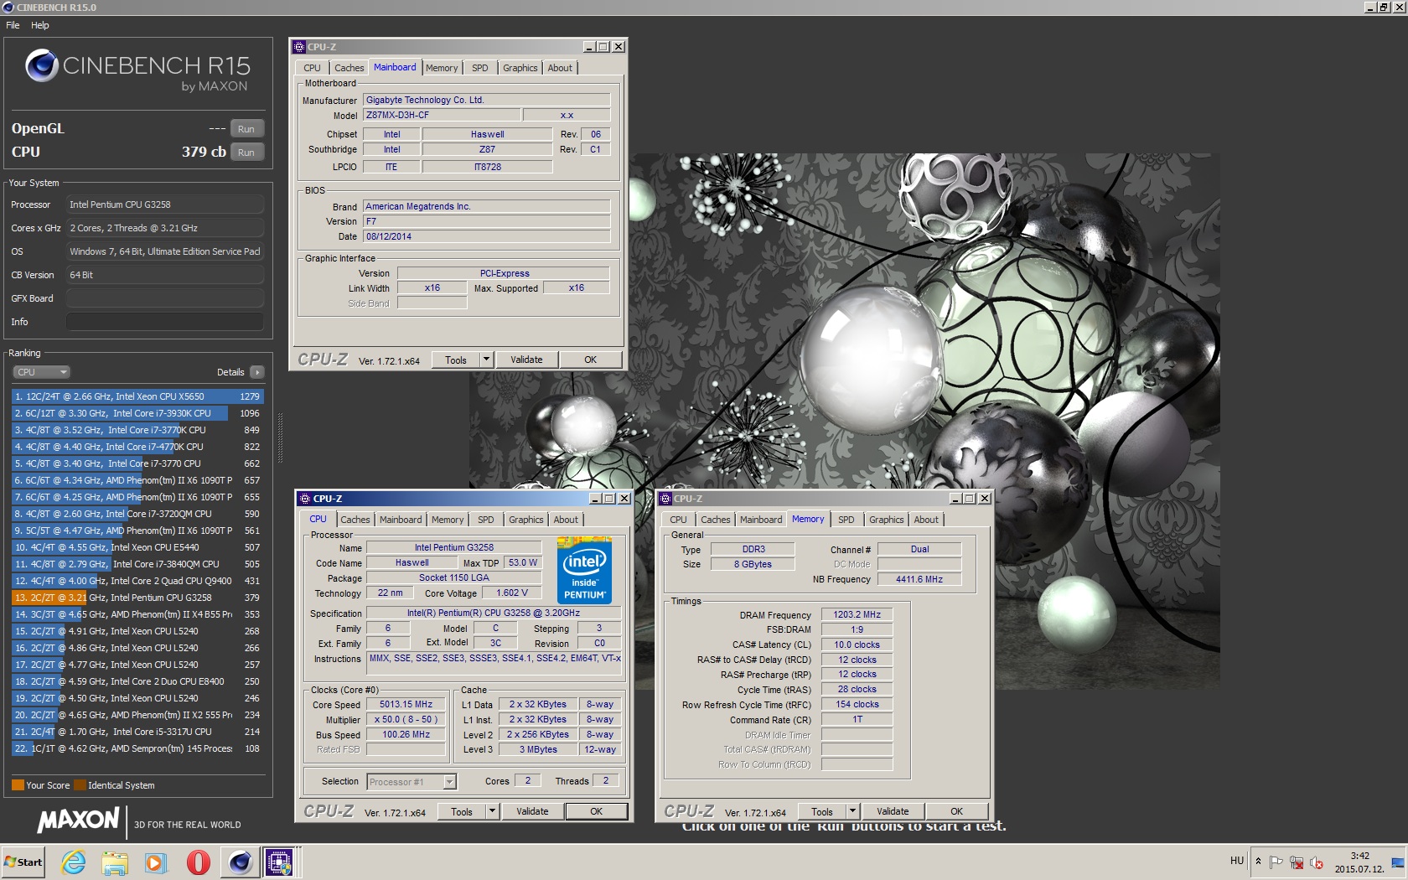Image resolution: width=1408 pixels, height=880 pixels.
Task: Select ranking row Intel Core i7-3930K
Action: coord(138,413)
